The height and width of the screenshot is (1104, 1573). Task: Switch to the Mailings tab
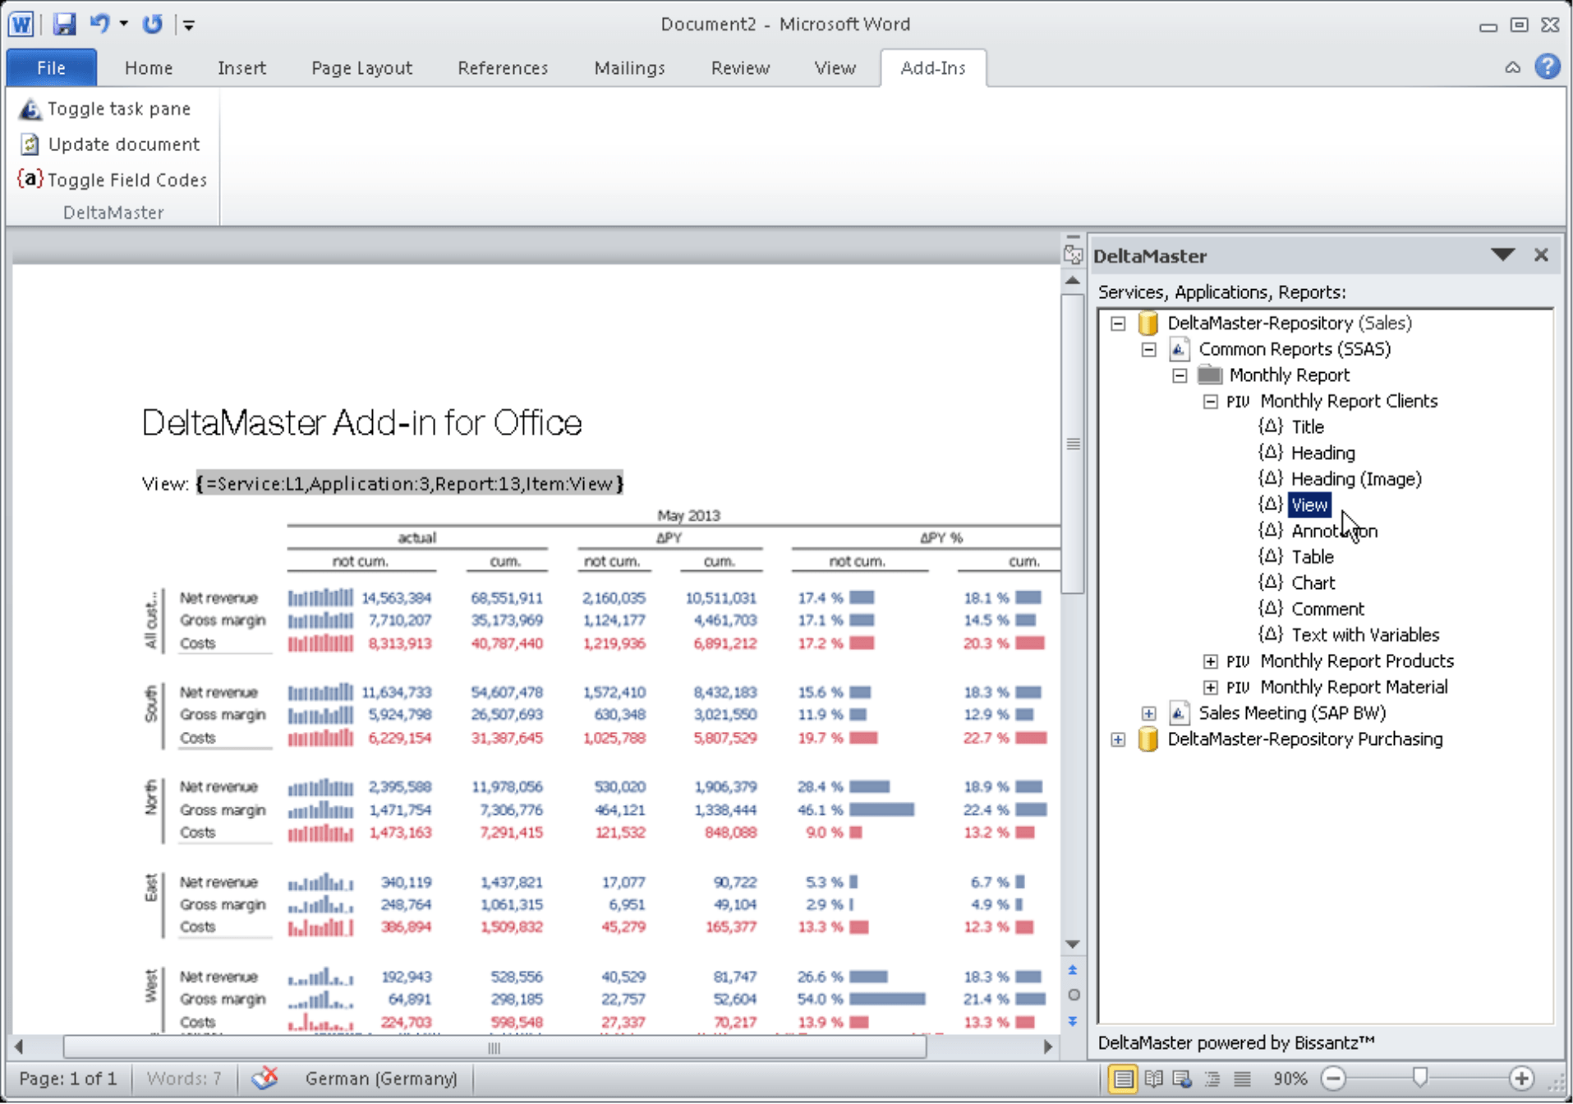(629, 68)
